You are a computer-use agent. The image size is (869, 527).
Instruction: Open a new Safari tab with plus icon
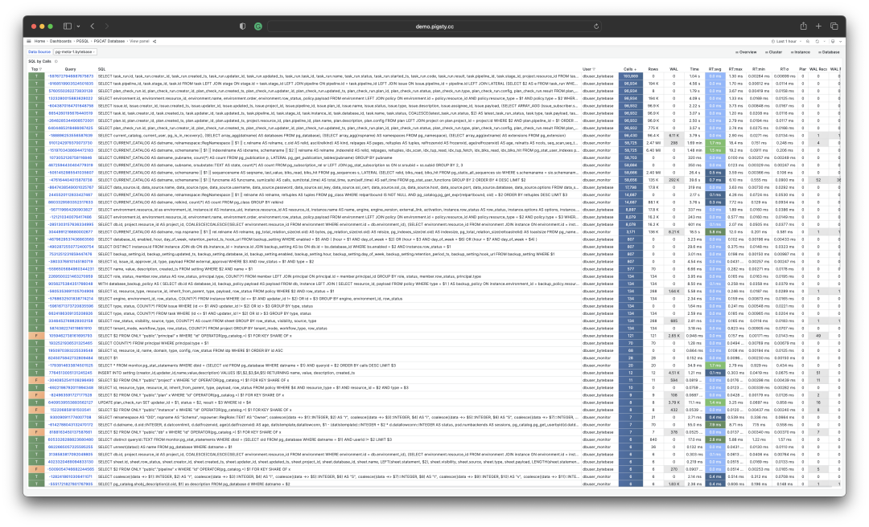[817, 26]
